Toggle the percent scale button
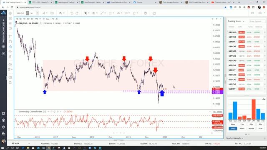267x150 pixels. (x=53, y=19)
